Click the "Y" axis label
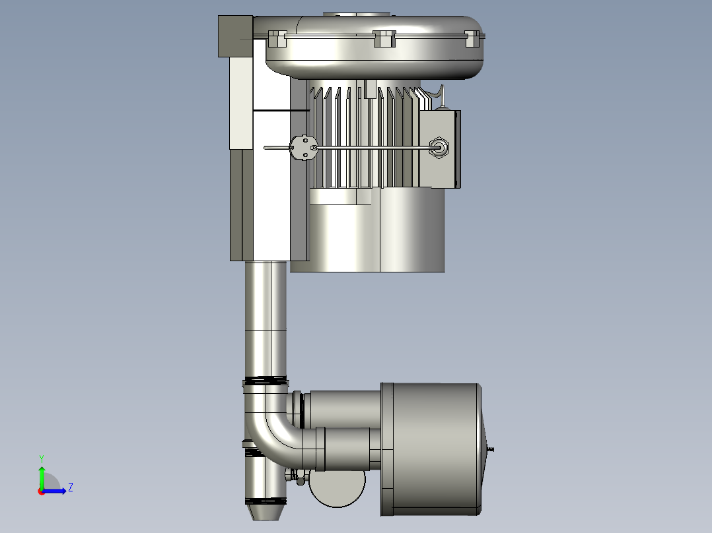Viewport: 712px width, 533px height. [x=42, y=458]
